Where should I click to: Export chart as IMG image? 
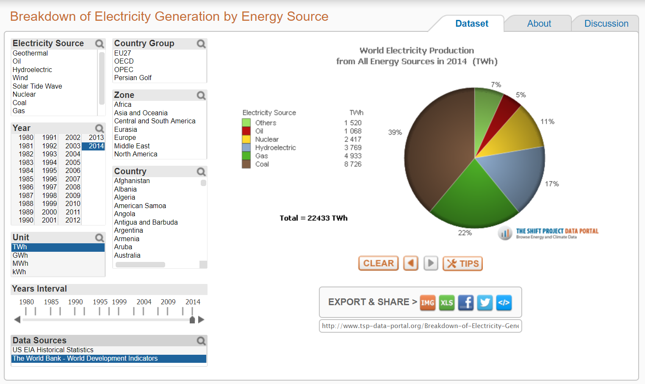click(x=427, y=303)
